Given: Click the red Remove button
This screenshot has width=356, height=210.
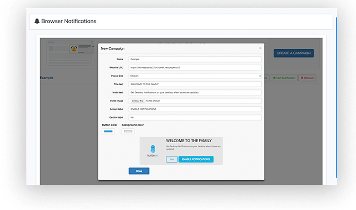Looking at the screenshot, I should tap(307, 78).
